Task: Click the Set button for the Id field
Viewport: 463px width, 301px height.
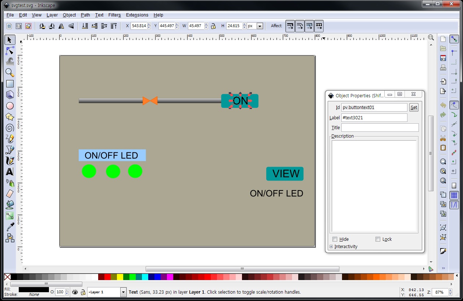Action: coord(414,107)
